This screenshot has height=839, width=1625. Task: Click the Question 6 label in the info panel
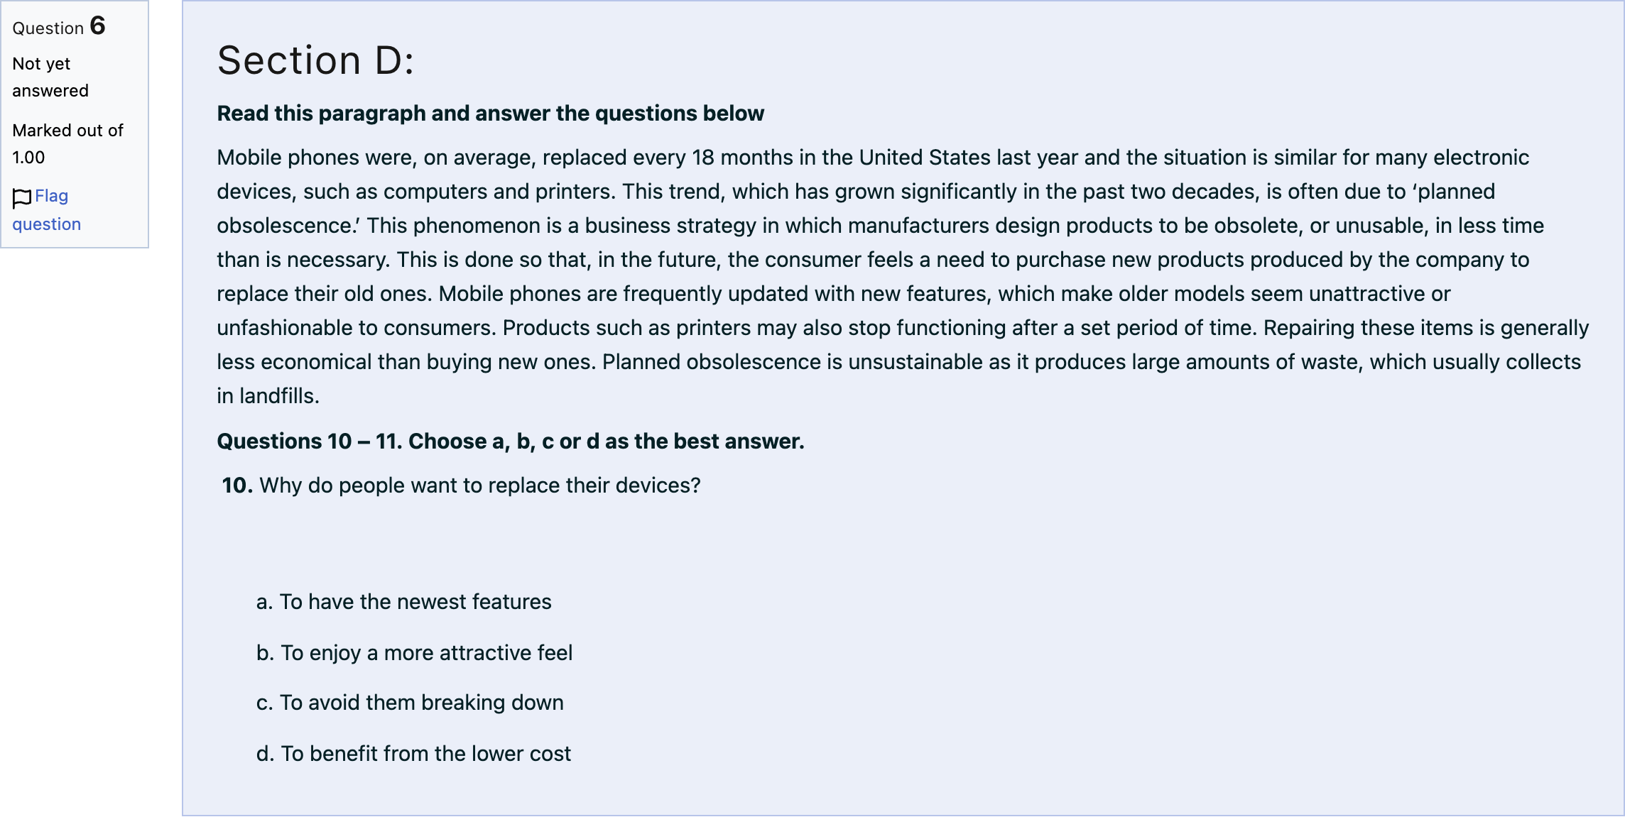pyautogui.click(x=59, y=27)
